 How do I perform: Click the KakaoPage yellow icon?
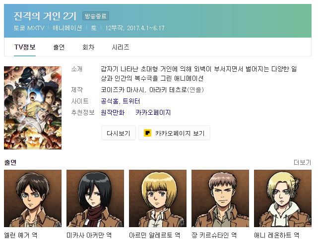coord(147,133)
